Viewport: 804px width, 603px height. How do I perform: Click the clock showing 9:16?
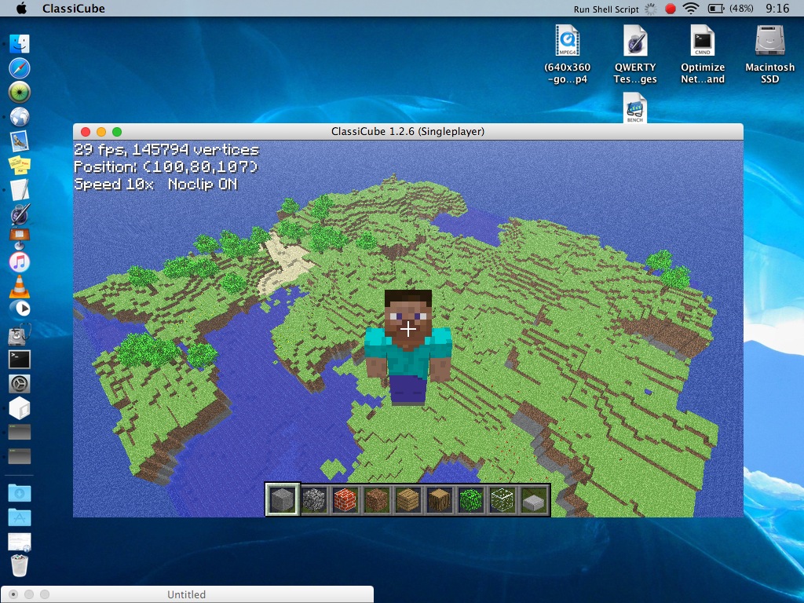[777, 9]
